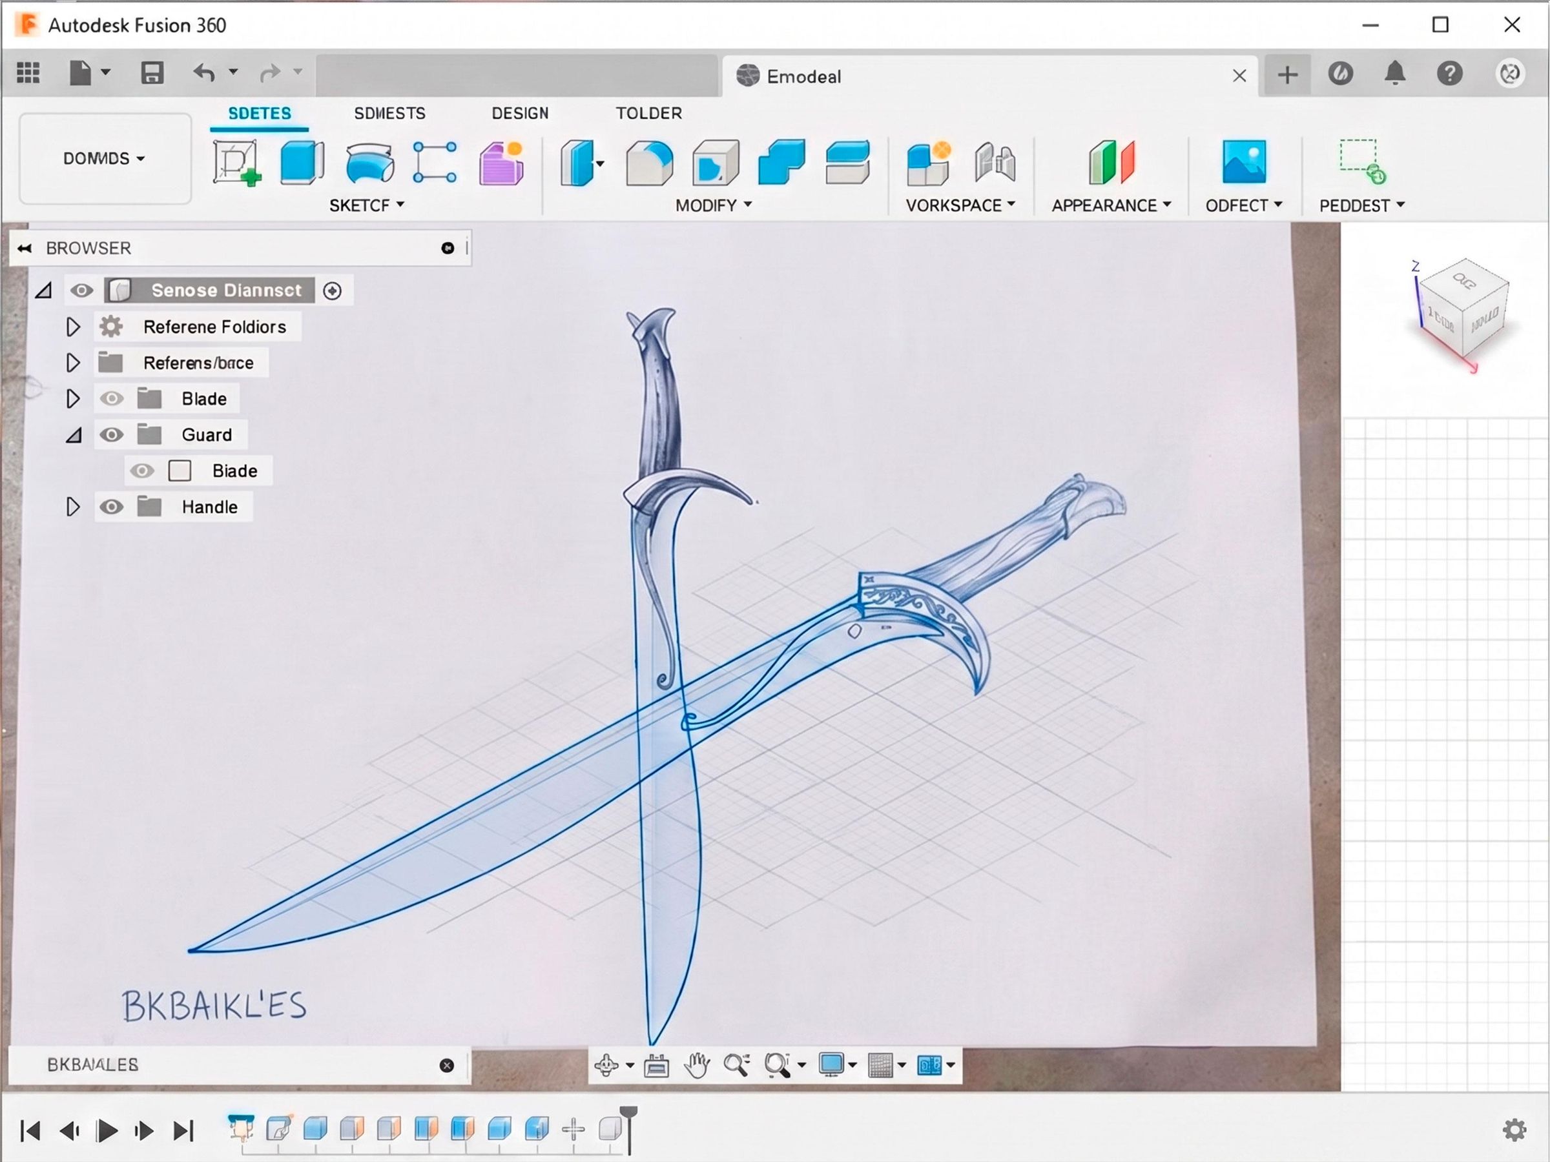
Task: Expand the Handle folder
Action: pyautogui.click(x=73, y=507)
